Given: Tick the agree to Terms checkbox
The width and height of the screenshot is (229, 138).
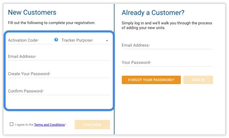Looking at the screenshot, I should pyautogui.click(x=11, y=124).
